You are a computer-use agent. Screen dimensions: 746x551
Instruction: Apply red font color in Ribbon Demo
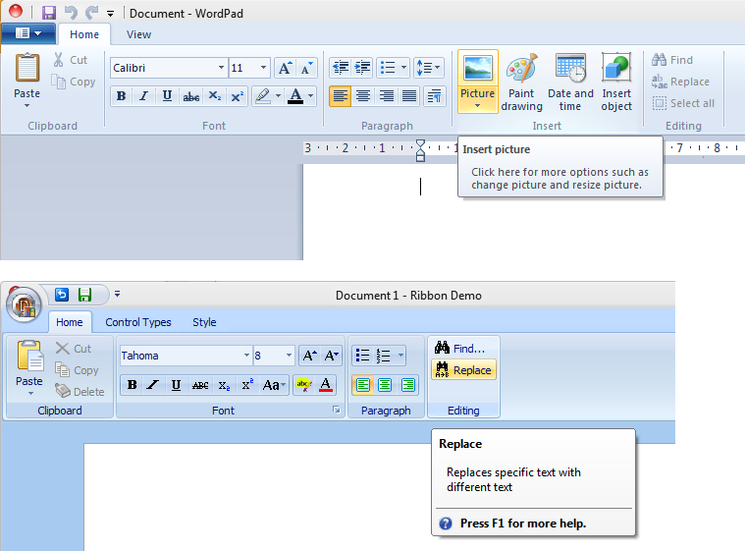[x=326, y=385]
